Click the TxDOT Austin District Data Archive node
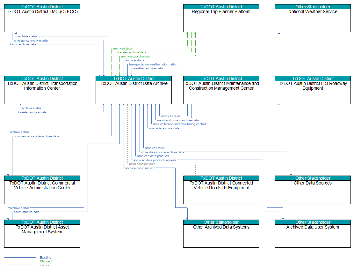This screenshot has height=271, width=354. pyautogui.click(x=134, y=90)
